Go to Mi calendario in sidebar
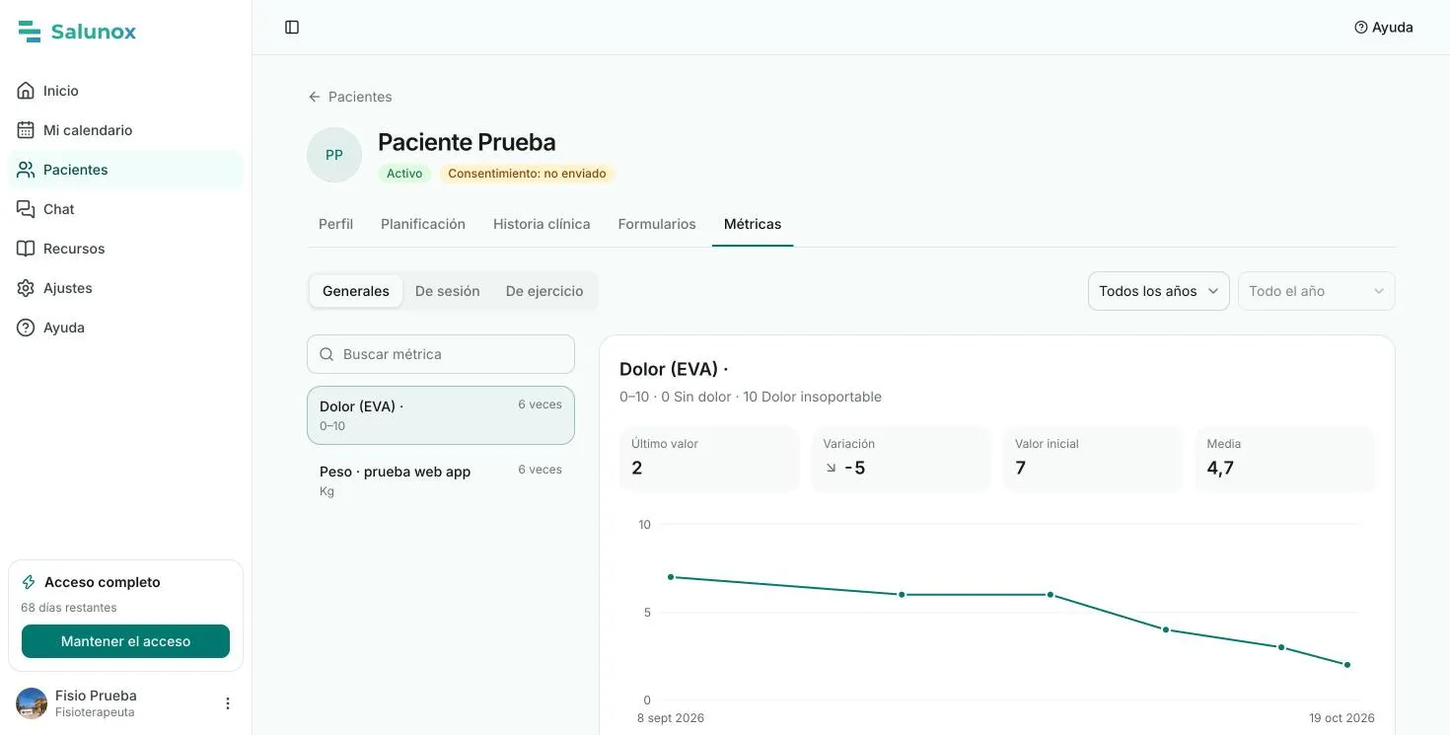Image resolution: width=1450 pixels, height=735 pixels. click(x=125, y=130)
